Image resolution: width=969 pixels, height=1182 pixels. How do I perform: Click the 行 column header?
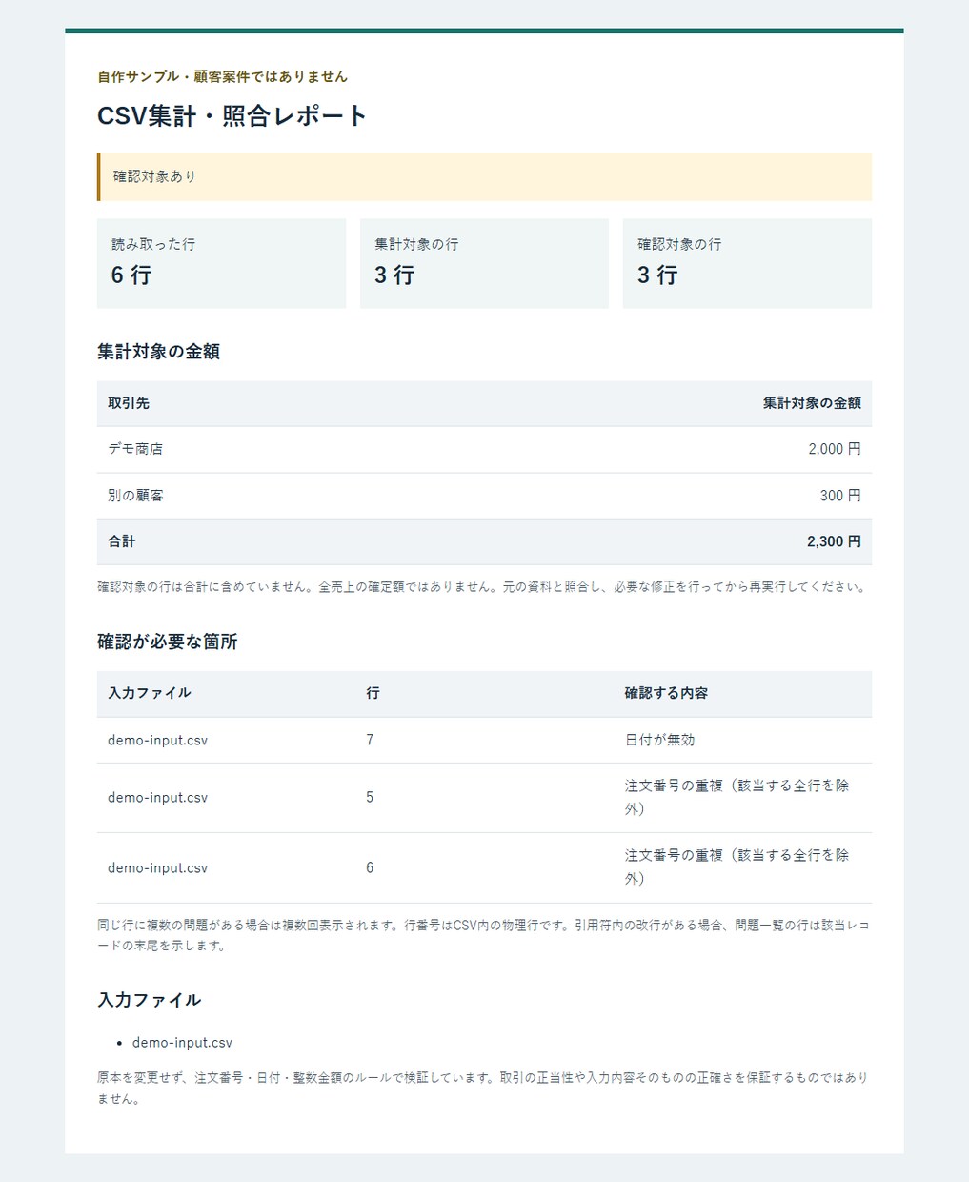(373, 693)
